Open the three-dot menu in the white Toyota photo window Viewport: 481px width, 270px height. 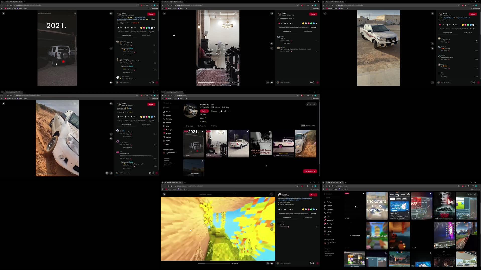(x=433, y=13)
